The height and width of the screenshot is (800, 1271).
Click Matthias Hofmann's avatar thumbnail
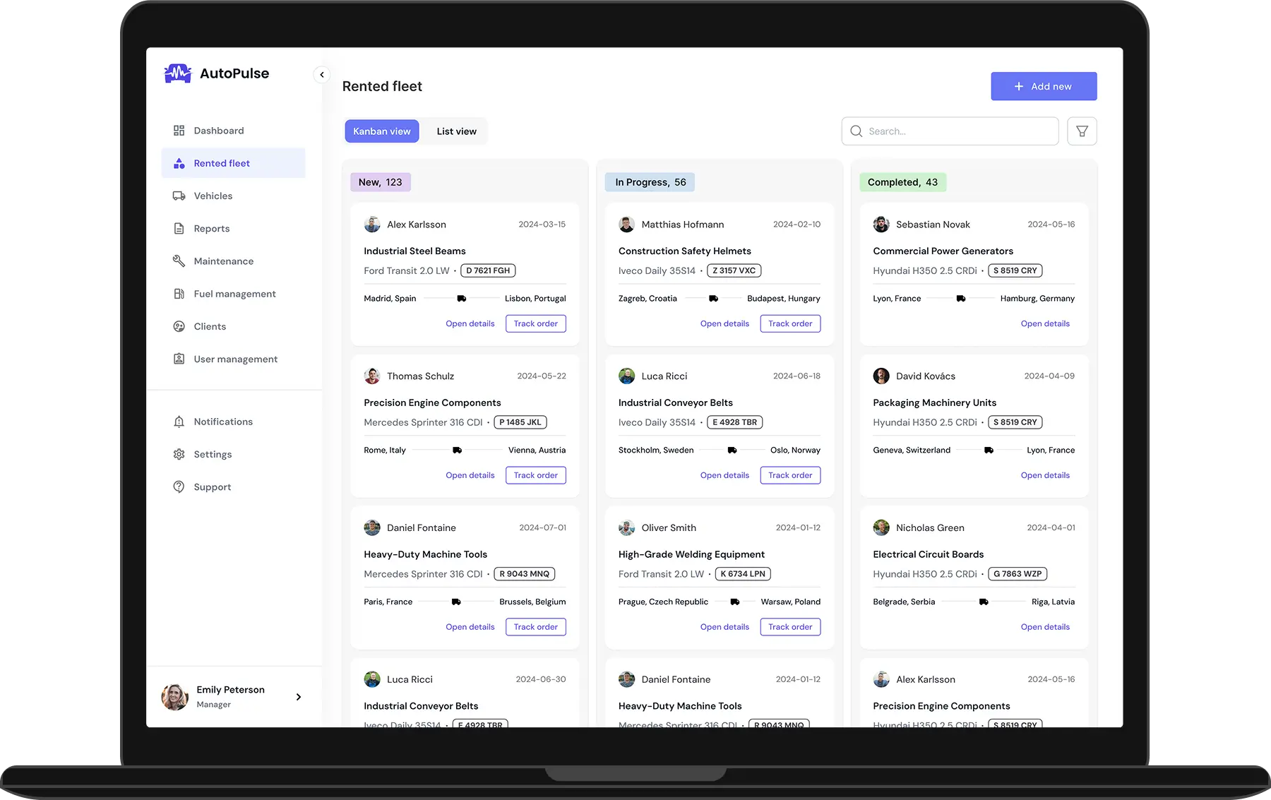tap(626, 225)
